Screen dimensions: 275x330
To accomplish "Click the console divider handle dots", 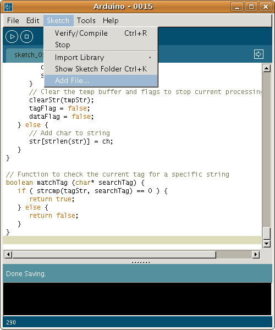I will 140,262.
